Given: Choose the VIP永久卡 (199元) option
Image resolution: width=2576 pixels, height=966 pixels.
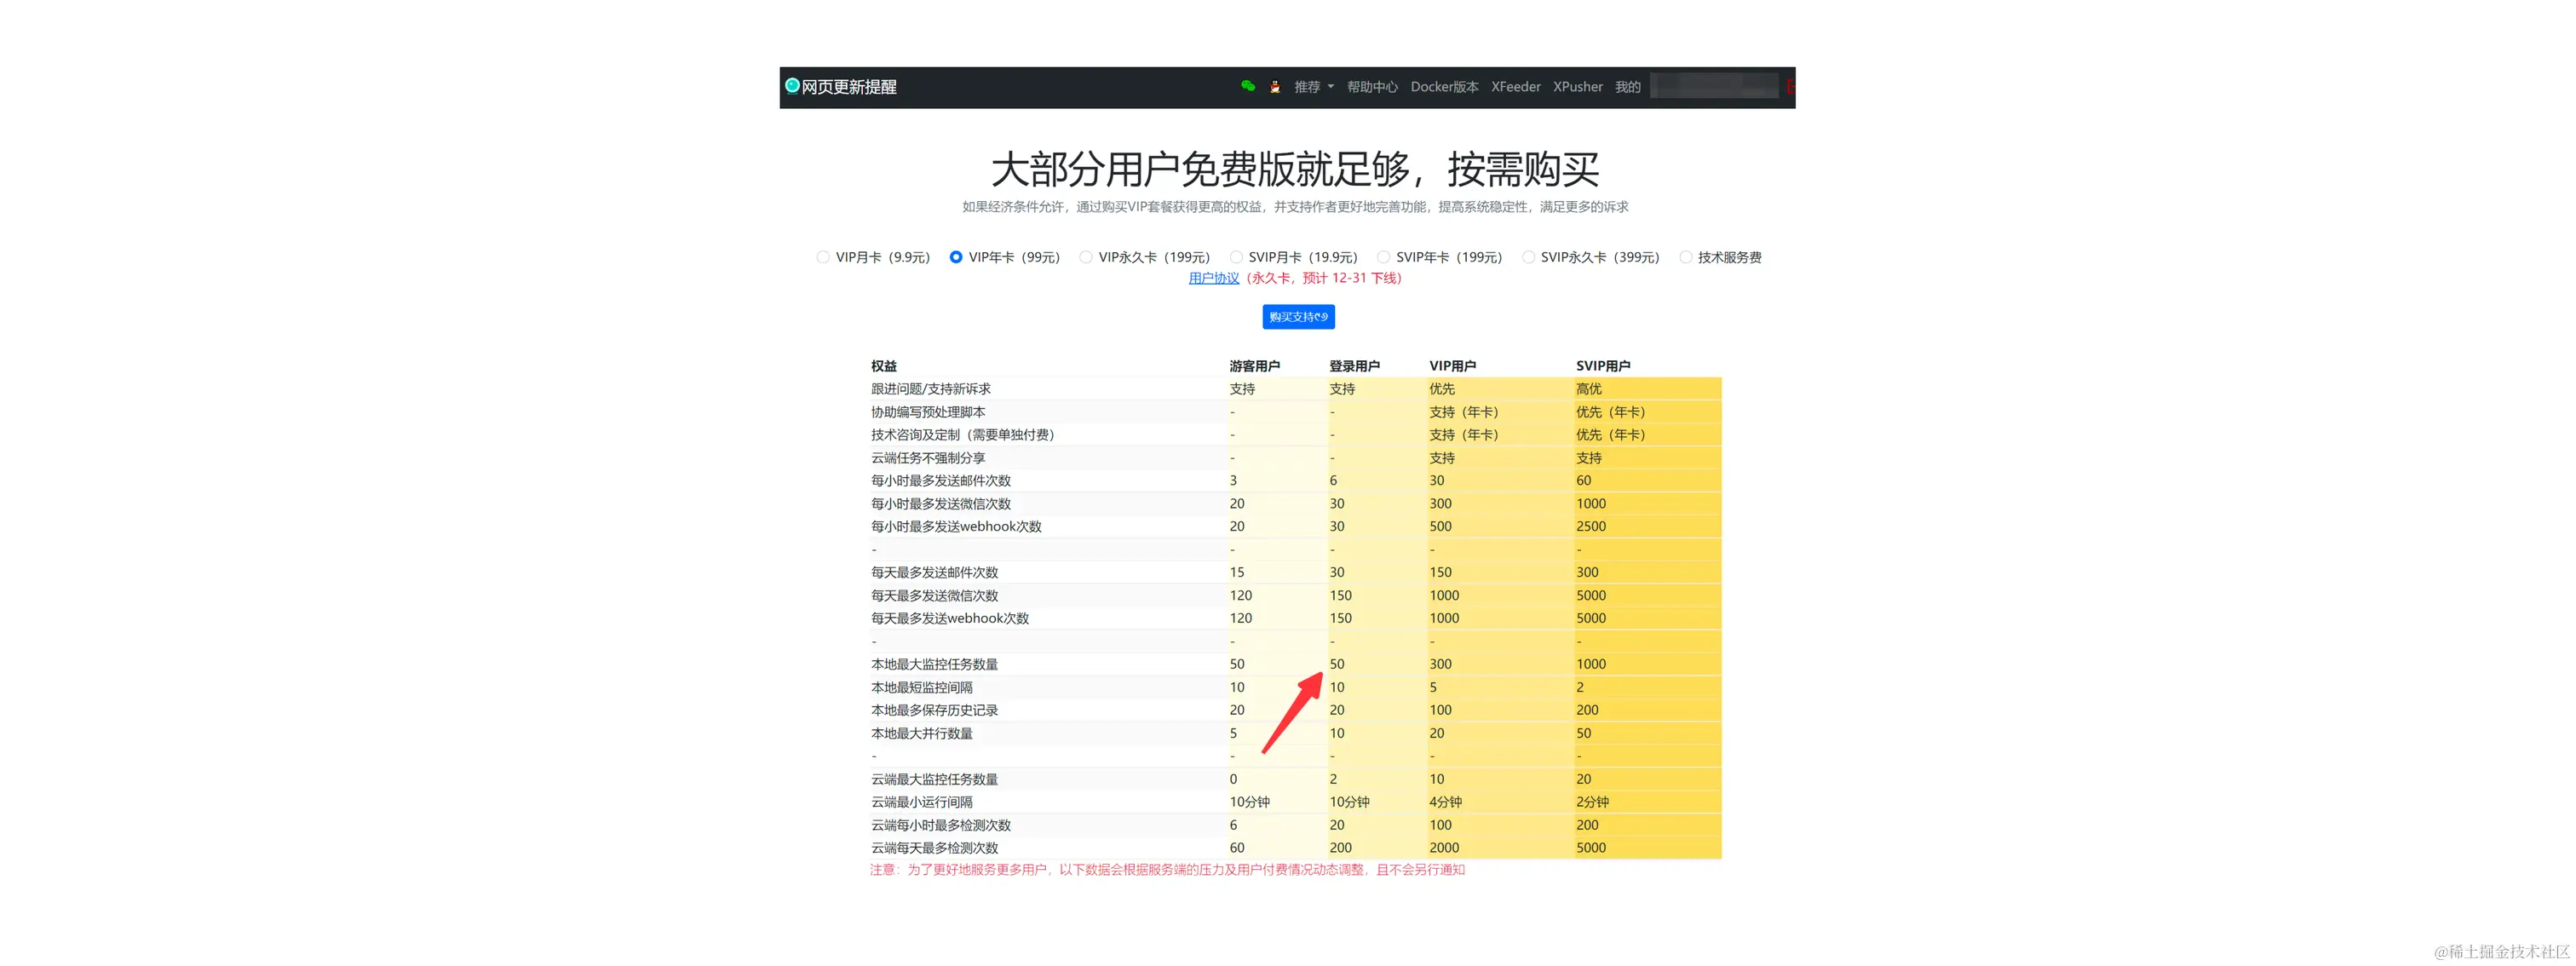Looking at the screenshot, I should click(1086, 257).
